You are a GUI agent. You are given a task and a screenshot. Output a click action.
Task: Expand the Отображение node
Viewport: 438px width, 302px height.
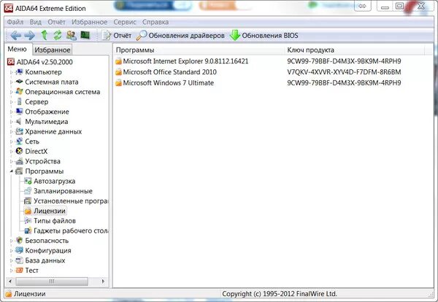12,112
